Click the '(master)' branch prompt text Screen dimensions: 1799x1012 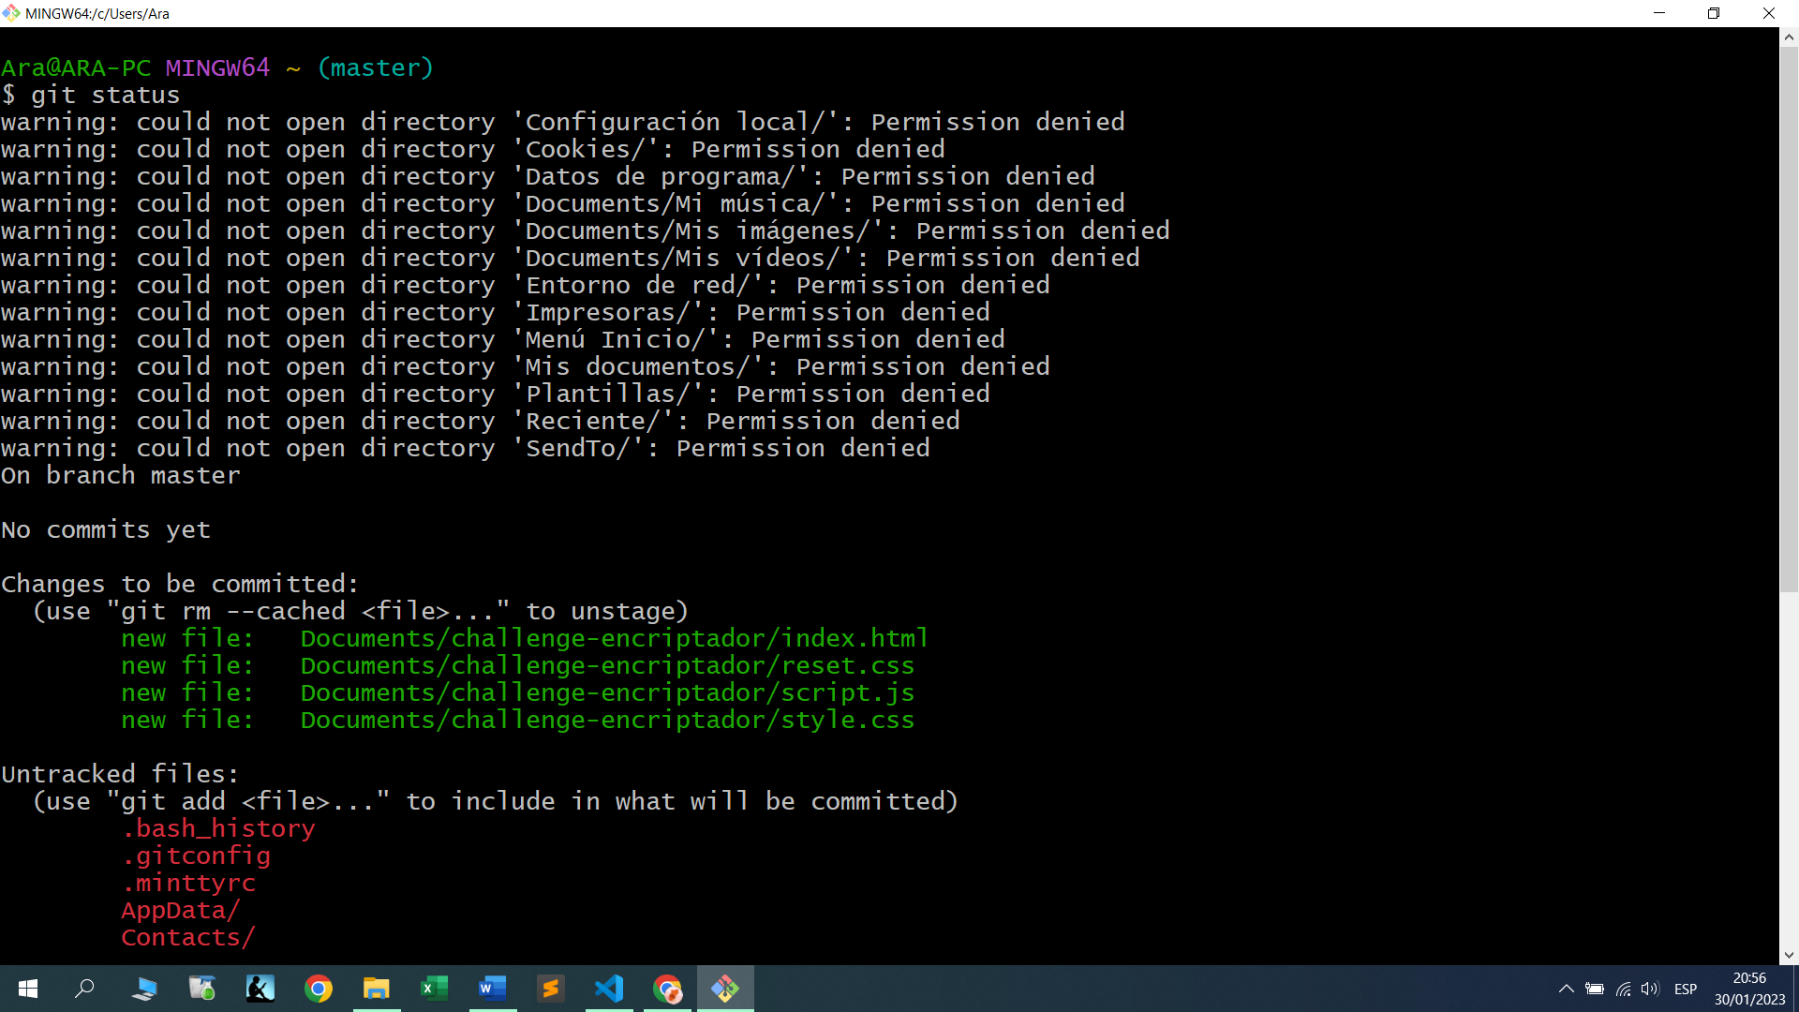(x=375, y=67)
